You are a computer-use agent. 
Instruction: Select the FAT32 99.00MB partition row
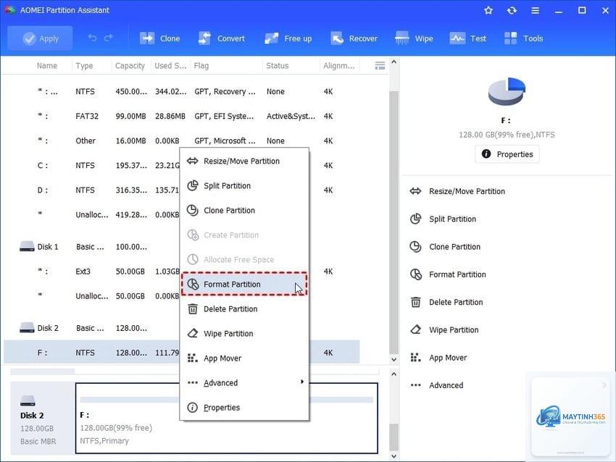click(x=181, y=116)
